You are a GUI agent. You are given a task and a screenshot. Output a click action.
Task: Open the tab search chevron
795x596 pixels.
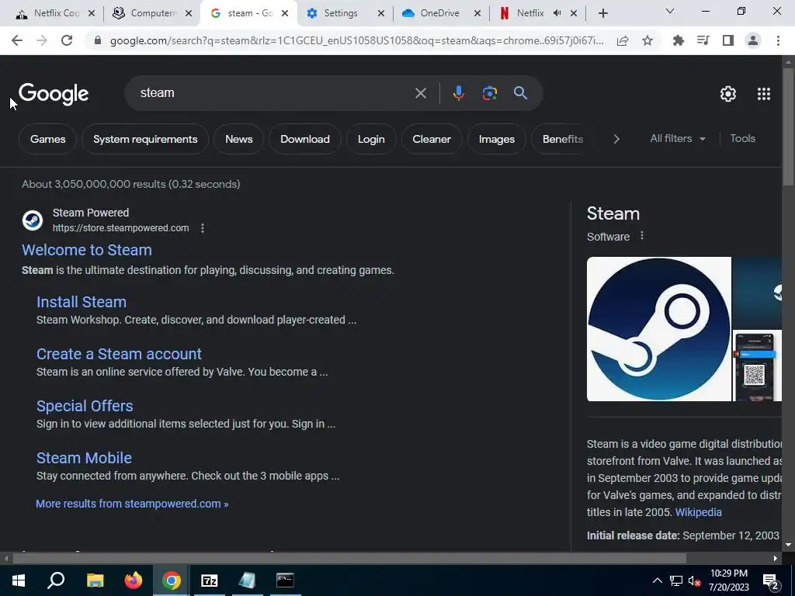670,11
